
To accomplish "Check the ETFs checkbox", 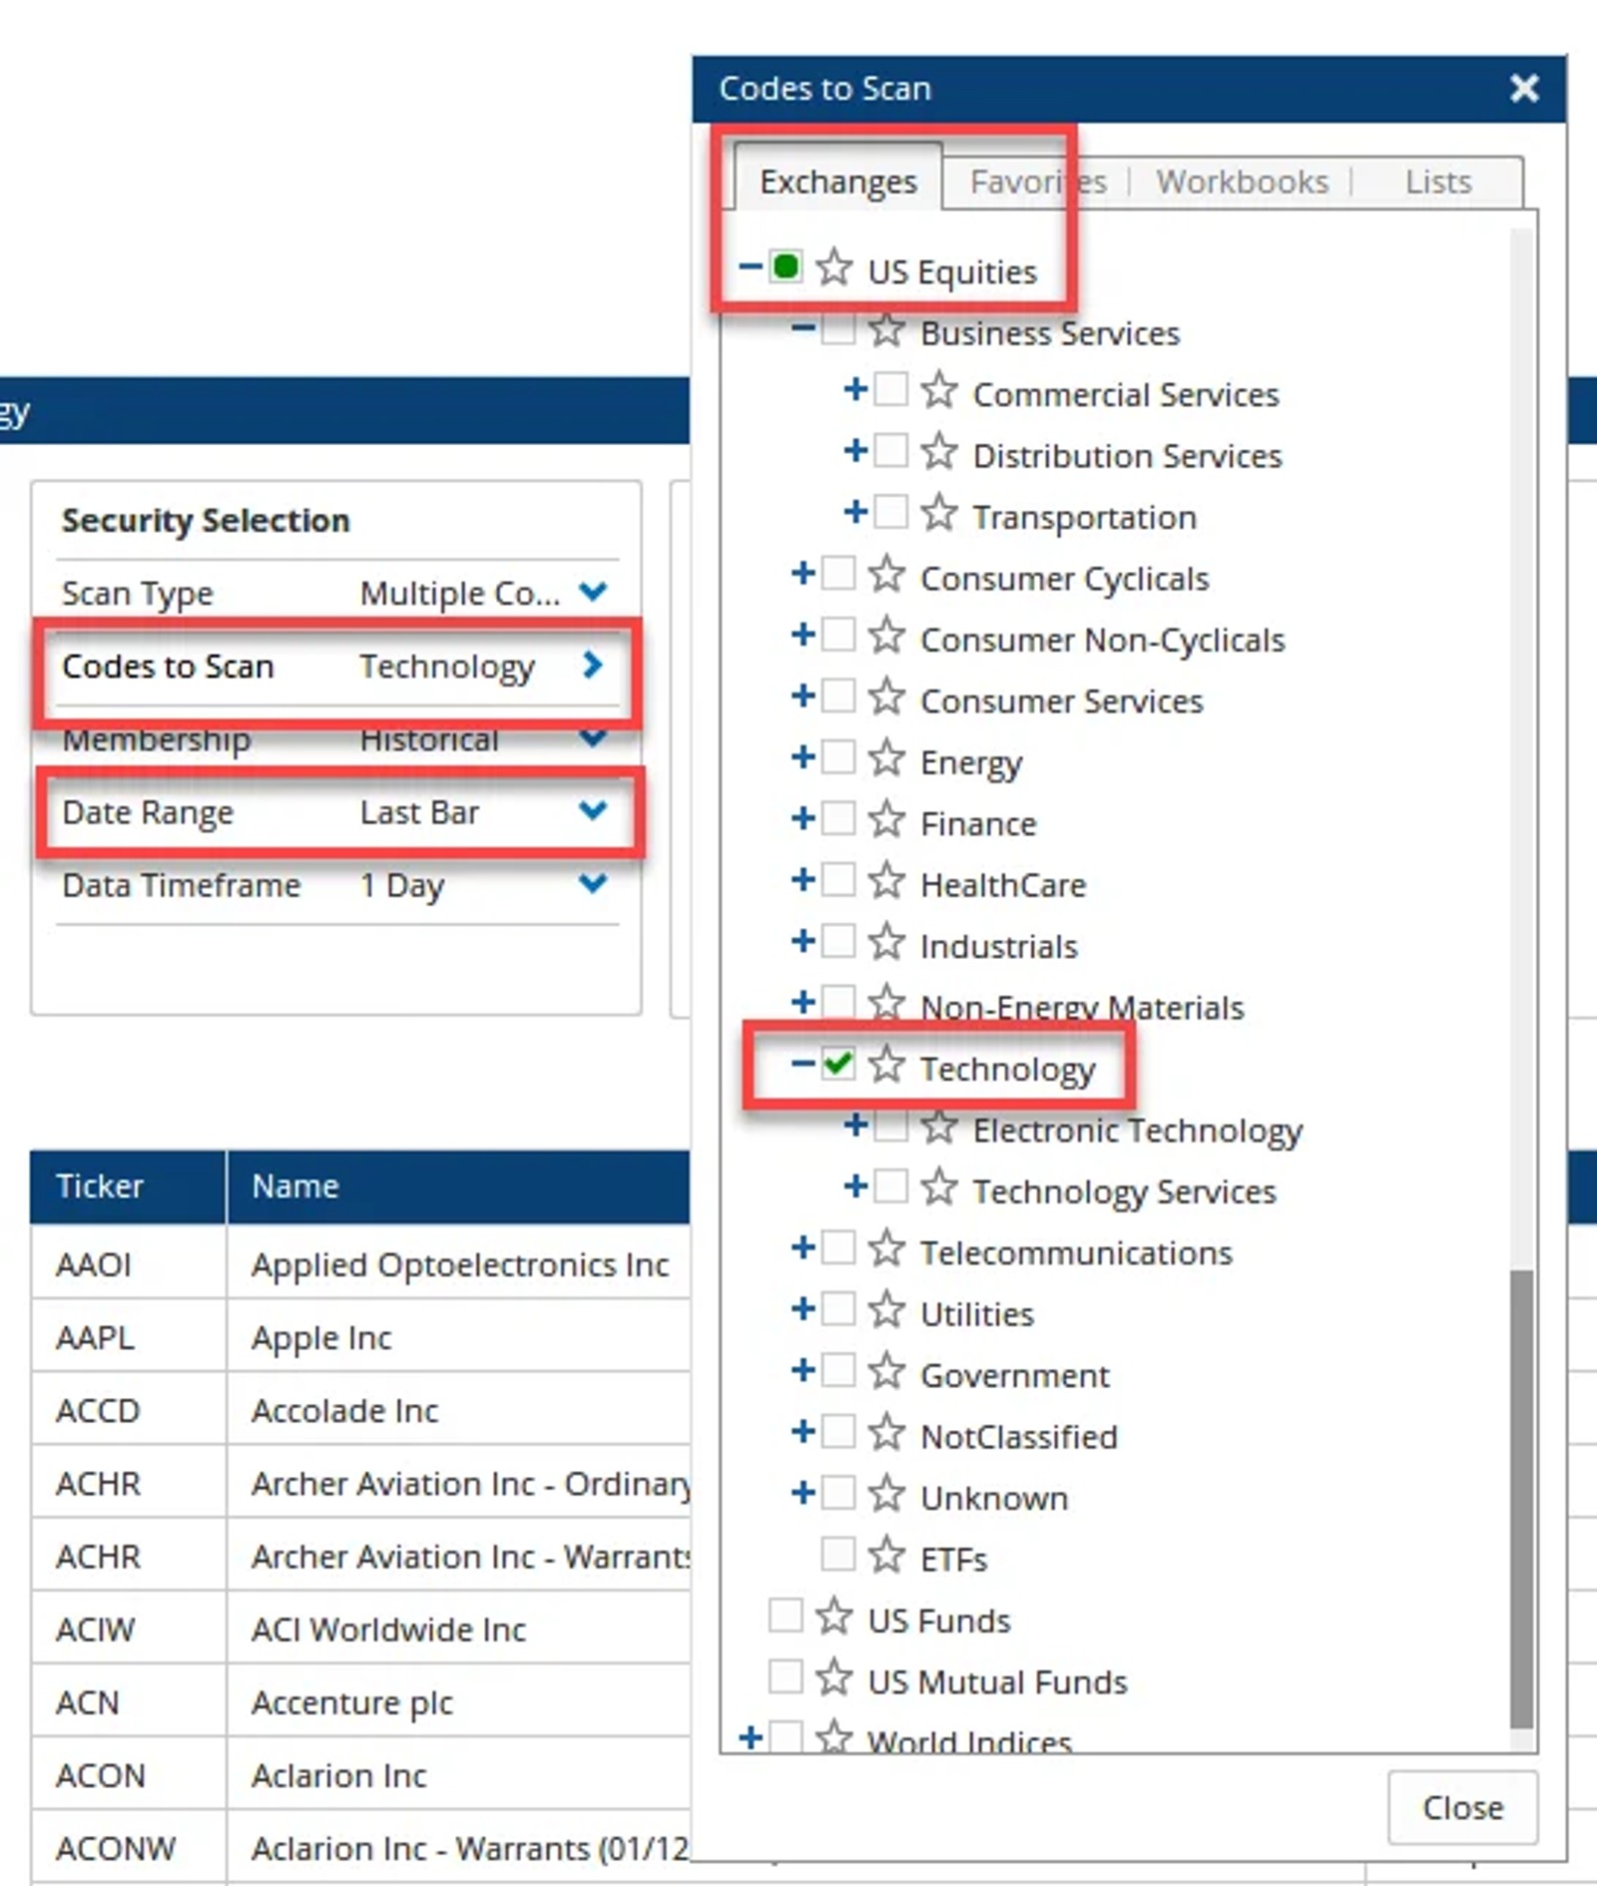I will 838,1556.
